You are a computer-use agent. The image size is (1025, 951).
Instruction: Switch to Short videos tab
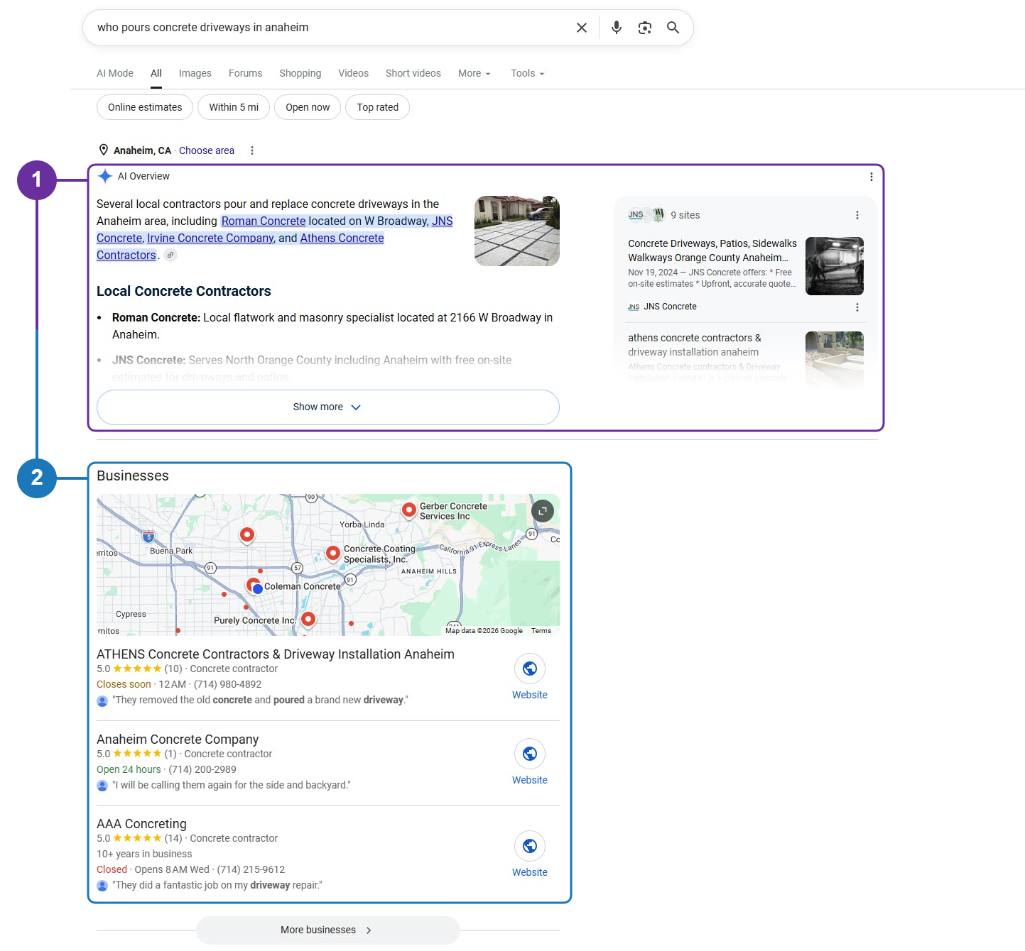pos(413,73)
